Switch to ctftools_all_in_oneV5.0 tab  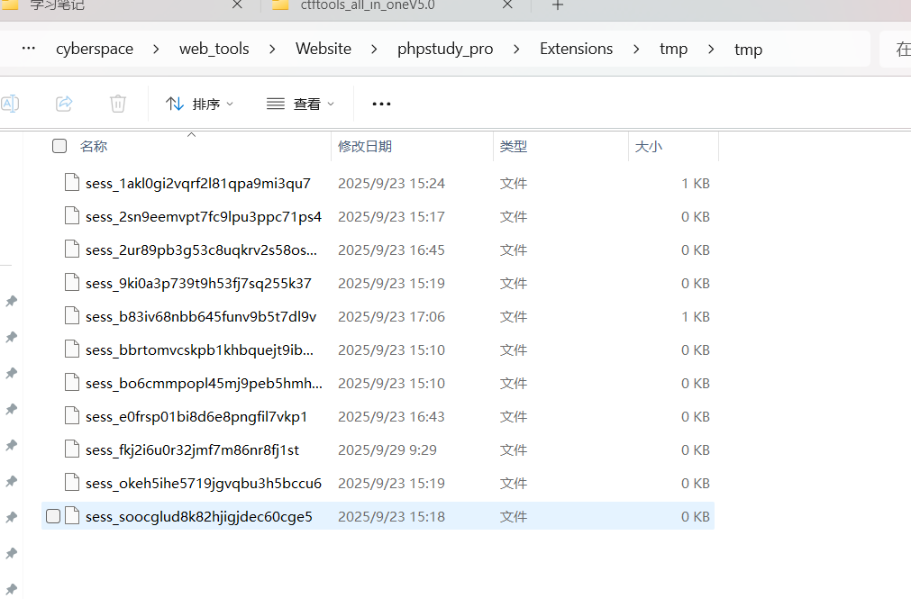[x=367, y=5]
